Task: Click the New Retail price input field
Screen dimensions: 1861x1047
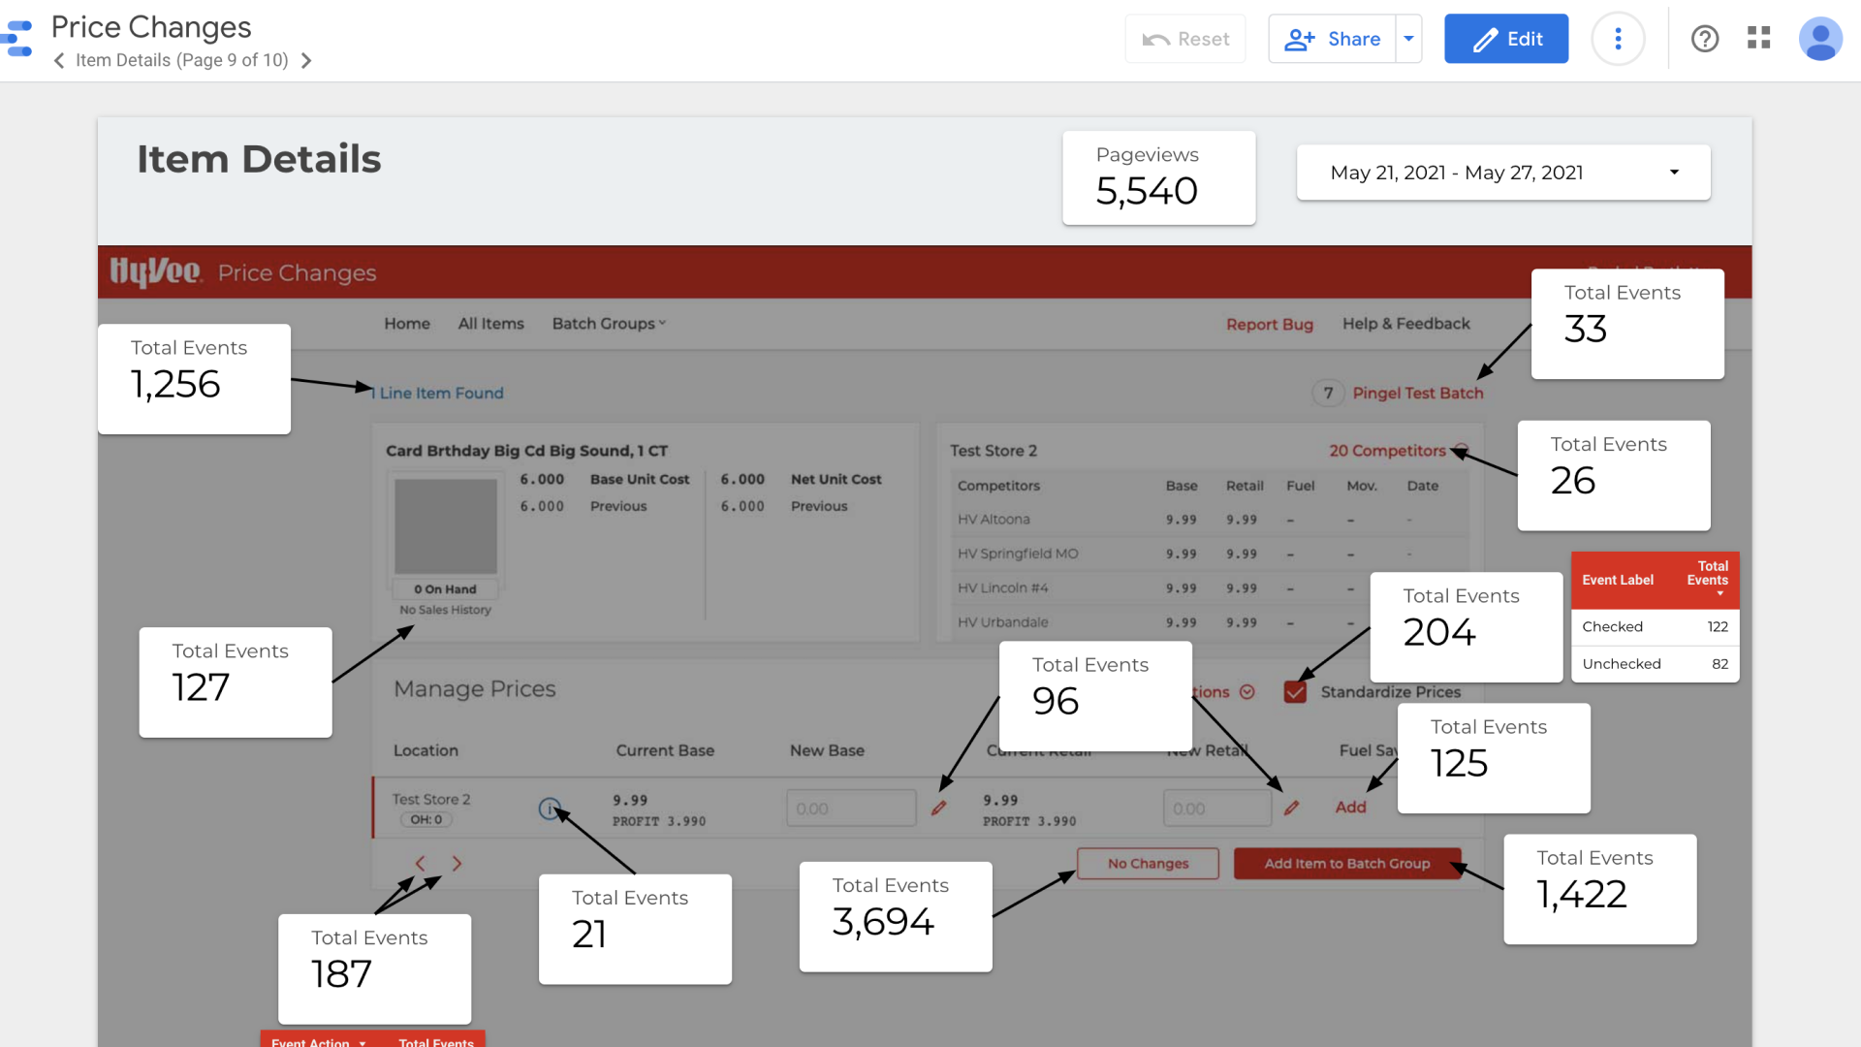Action: point(1216,809)
